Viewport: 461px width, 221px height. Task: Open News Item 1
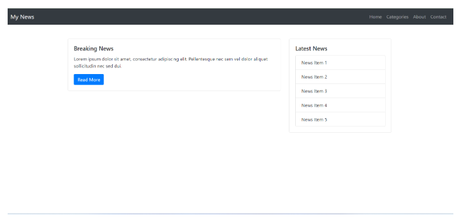point(340,62)
